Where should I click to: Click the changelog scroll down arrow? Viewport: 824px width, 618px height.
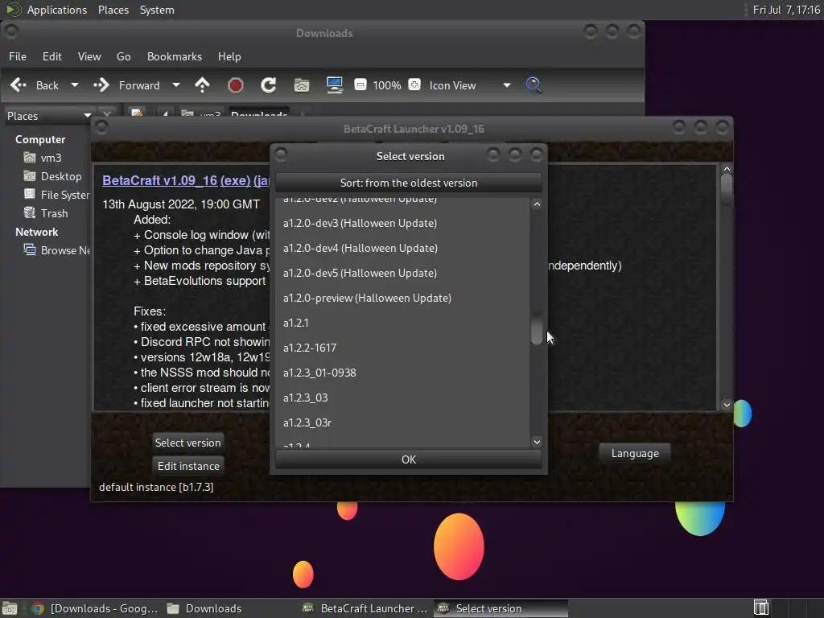click(727, 405)
